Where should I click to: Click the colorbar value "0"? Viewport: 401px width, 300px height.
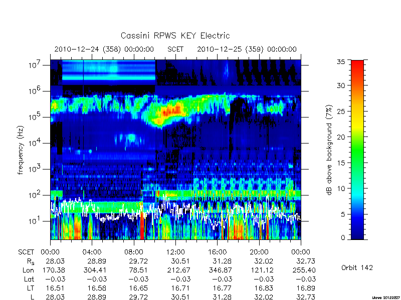click(x=343, y=237)
